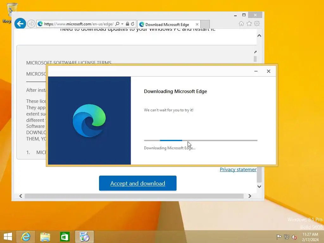Click the search magnifier in the address bar

(x=117, y=24)
